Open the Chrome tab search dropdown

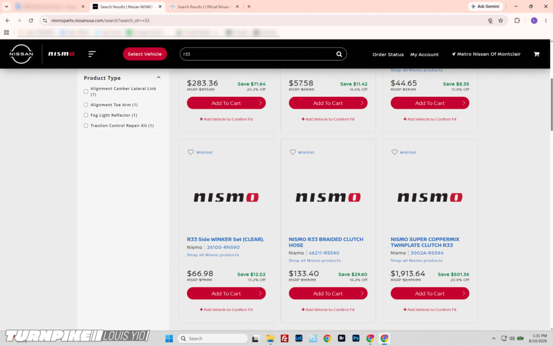click(x=6, y=6)
